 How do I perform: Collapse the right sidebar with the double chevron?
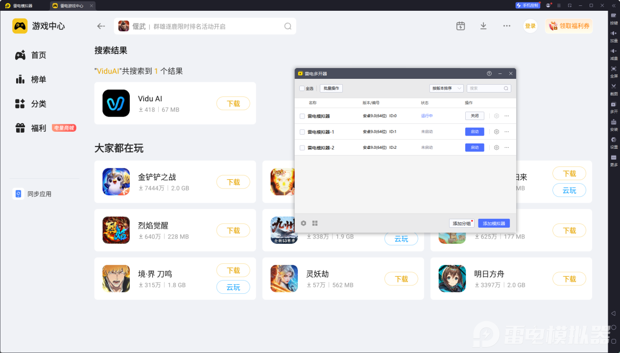pos(613,5)
